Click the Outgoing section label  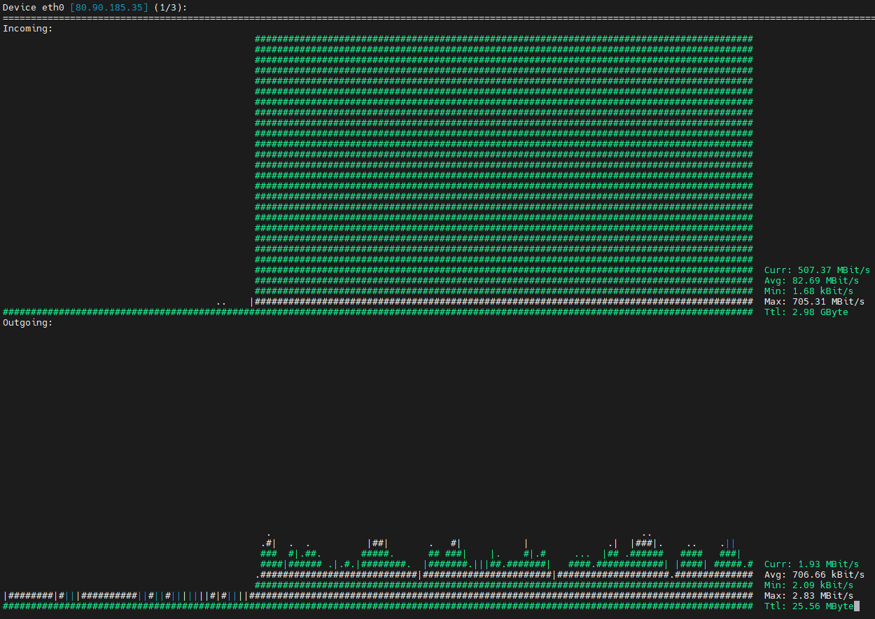tap(28, 323)
